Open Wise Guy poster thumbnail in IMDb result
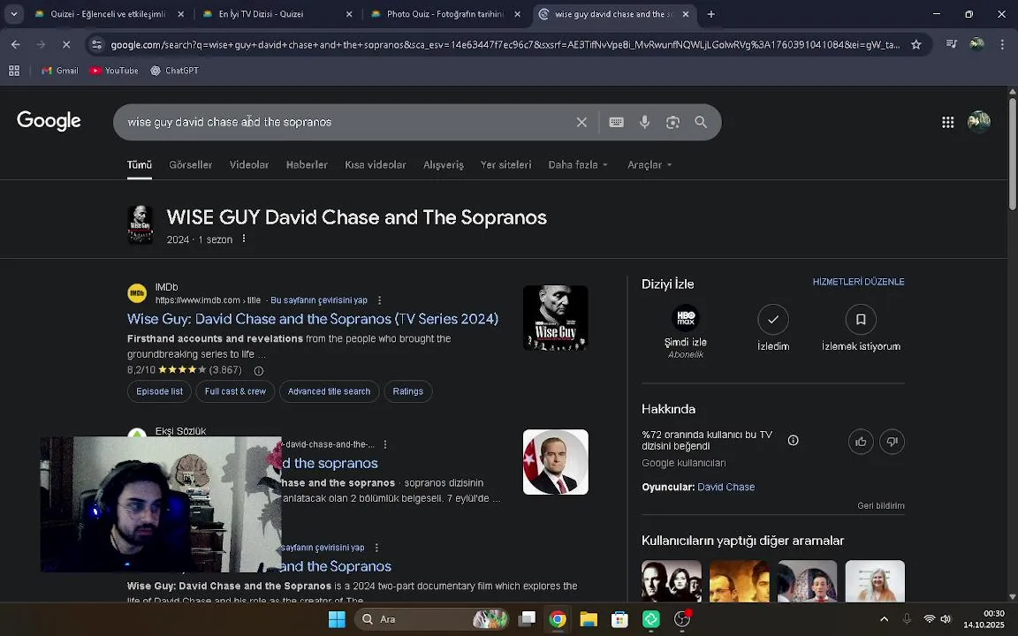The width and height of the screenshot is (1018, 636). tap(555, 318)
